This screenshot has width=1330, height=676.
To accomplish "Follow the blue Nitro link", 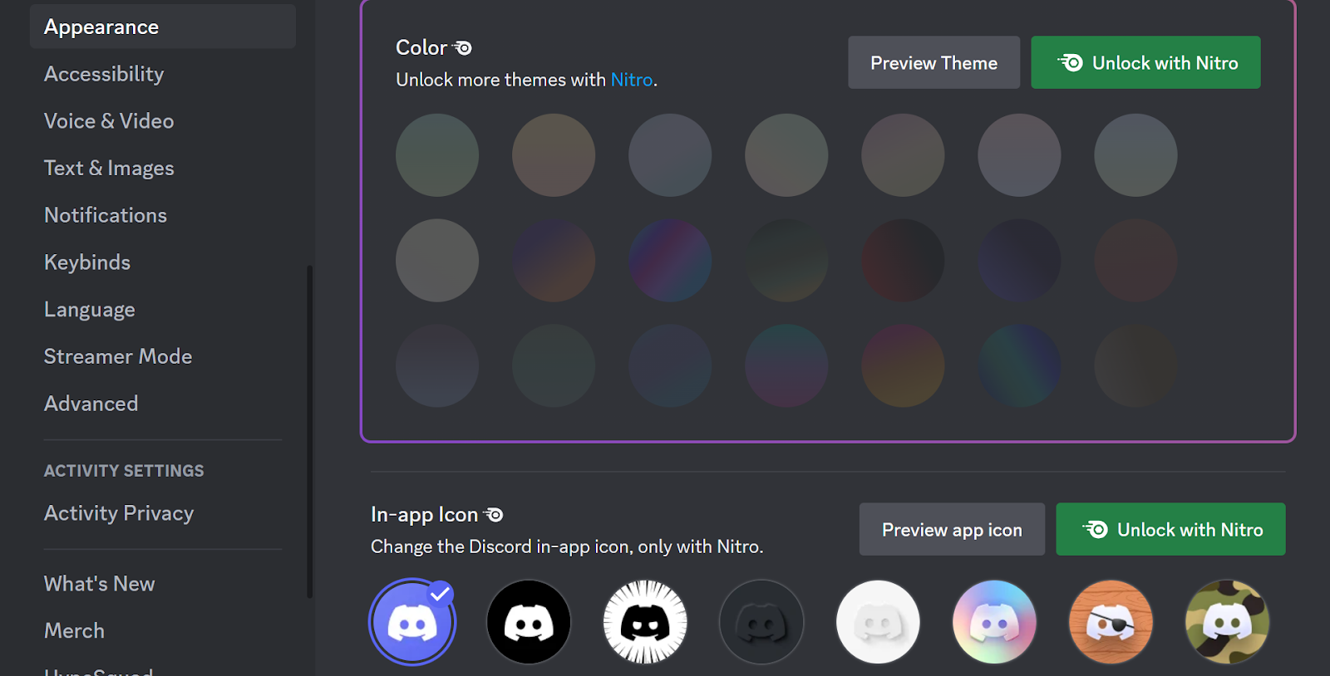I will [x=632, y=80].
